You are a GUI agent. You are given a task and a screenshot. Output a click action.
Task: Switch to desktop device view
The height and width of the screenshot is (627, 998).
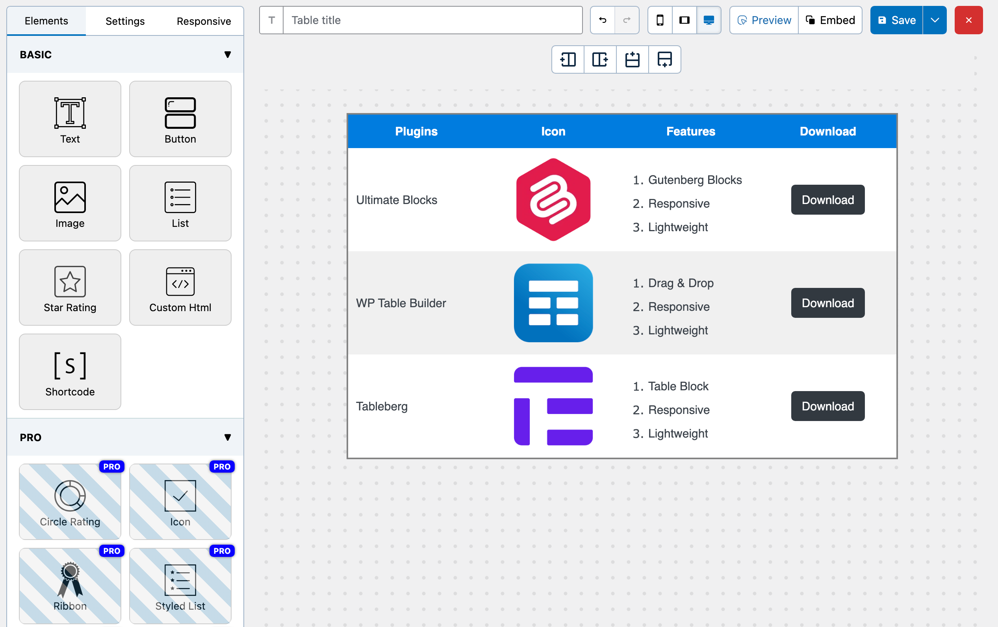click(x=709, y=20)
